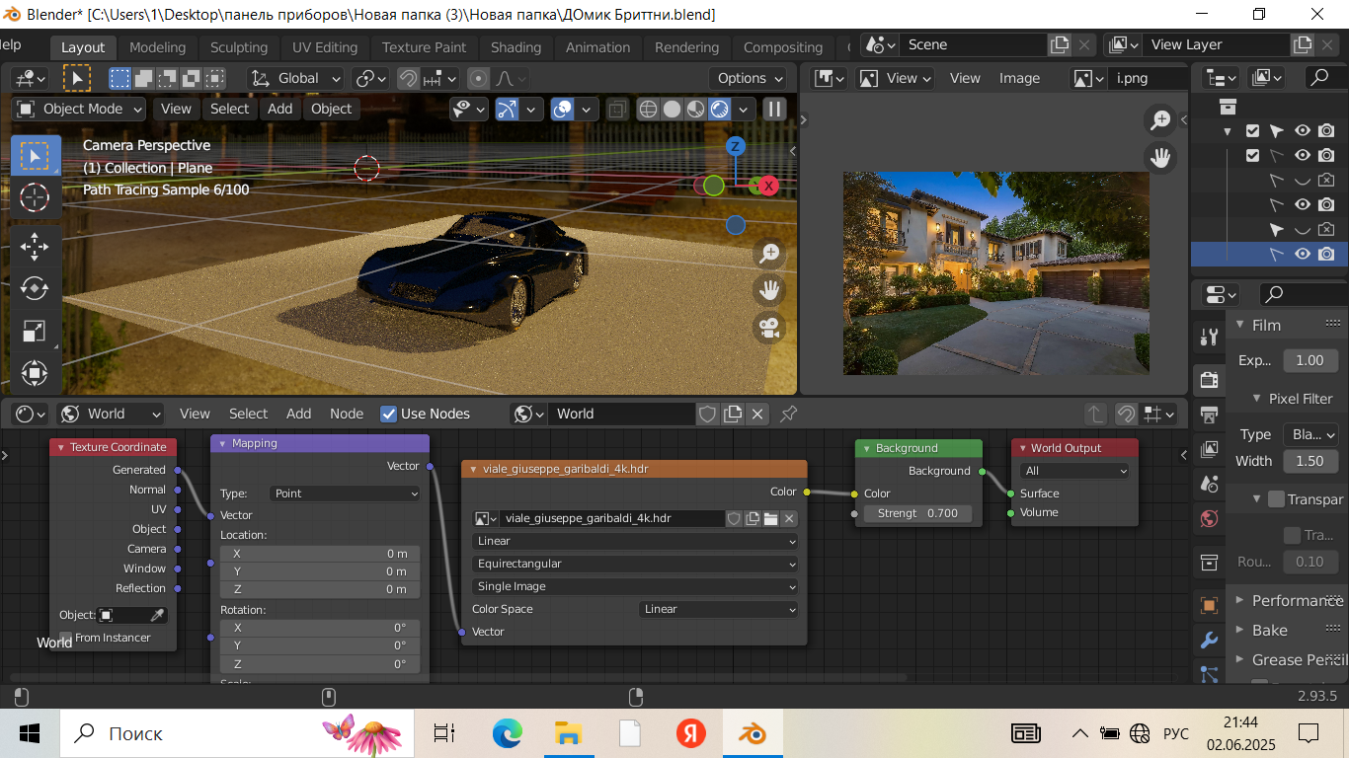Screen dimensions: 1349x758
Task: Open the Node menu in node editor
Action: coord(346,414)
